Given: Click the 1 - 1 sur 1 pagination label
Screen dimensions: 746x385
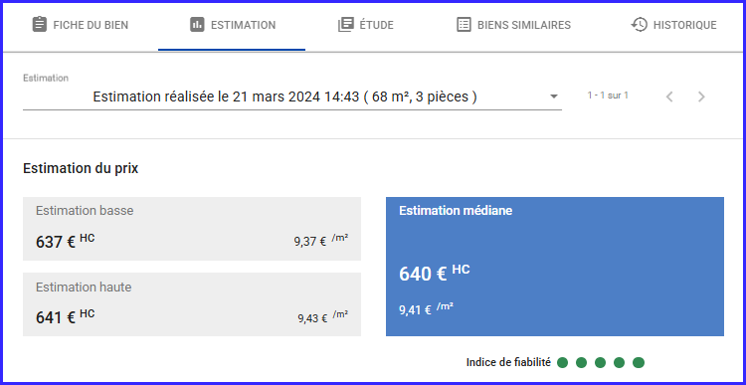Looking at the screenshot, I should pos(608,96).
